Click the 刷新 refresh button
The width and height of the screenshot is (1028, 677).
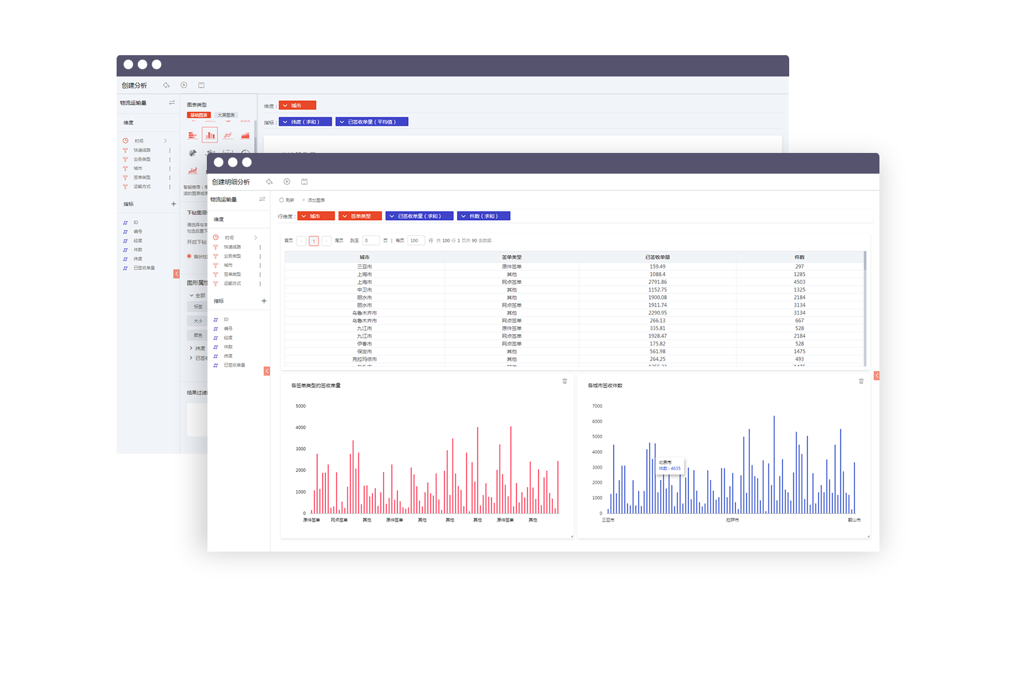(286, 200)
